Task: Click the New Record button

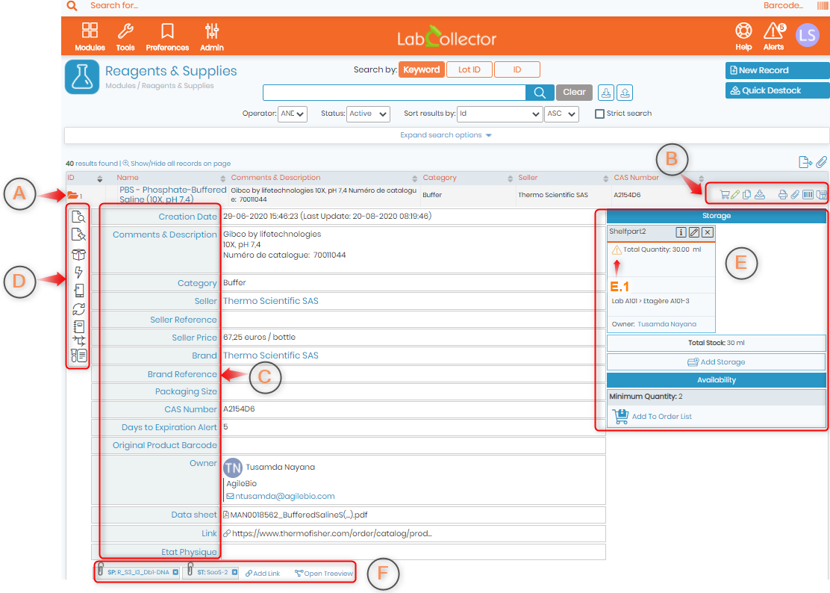Action: (x=777, y=70)
